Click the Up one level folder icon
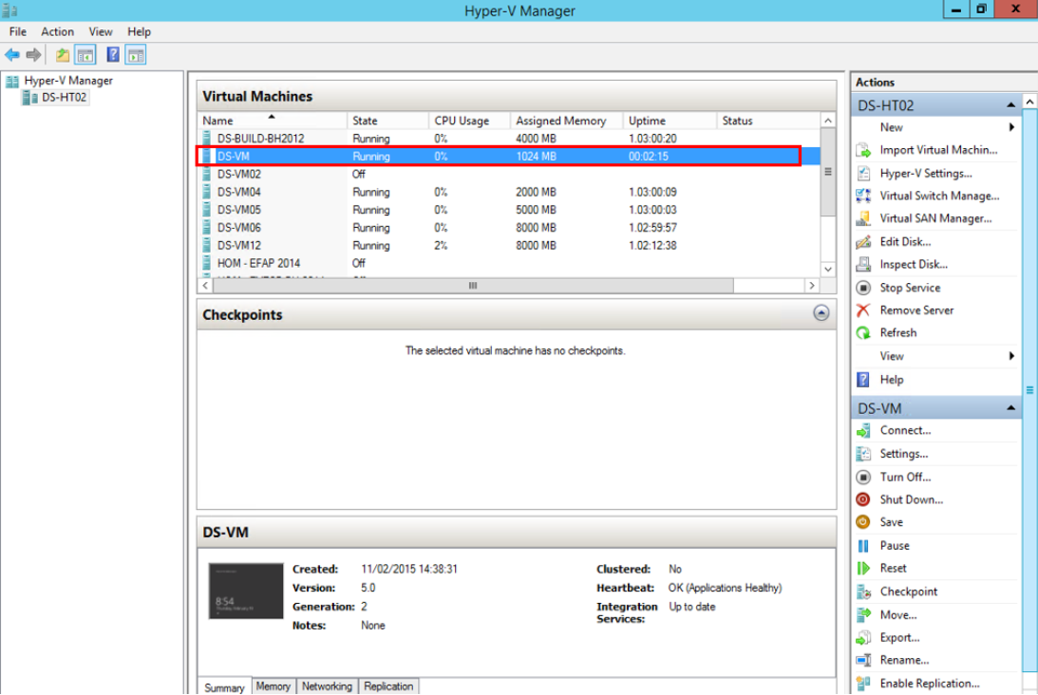The height and width of the screenshot is (695, 1038). [63, 55]
